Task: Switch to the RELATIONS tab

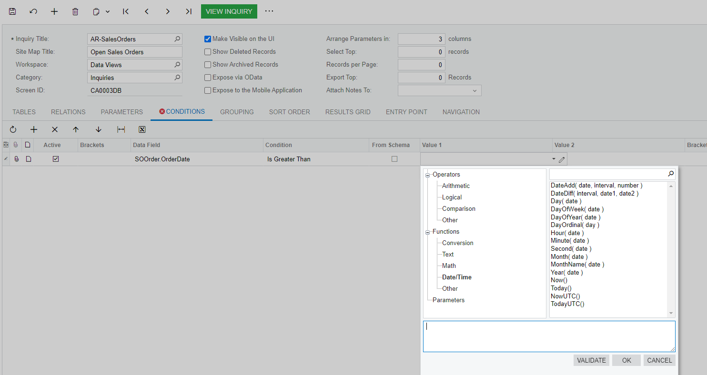Action: [x=68, y=112]
